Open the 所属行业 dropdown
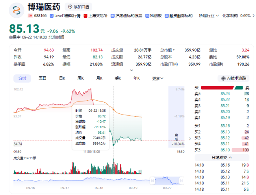 [x=209, y=16]
